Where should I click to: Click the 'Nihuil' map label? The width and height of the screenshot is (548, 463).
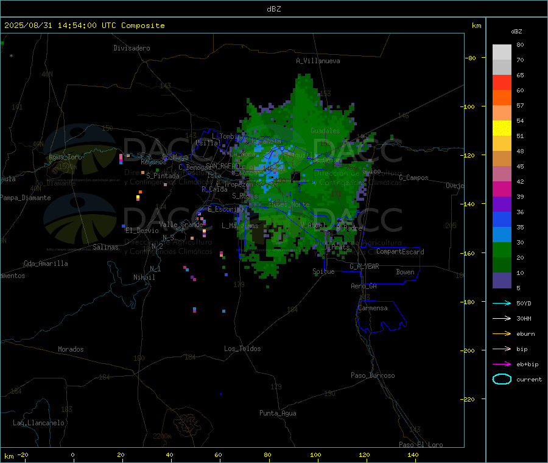tap(144, 277)
